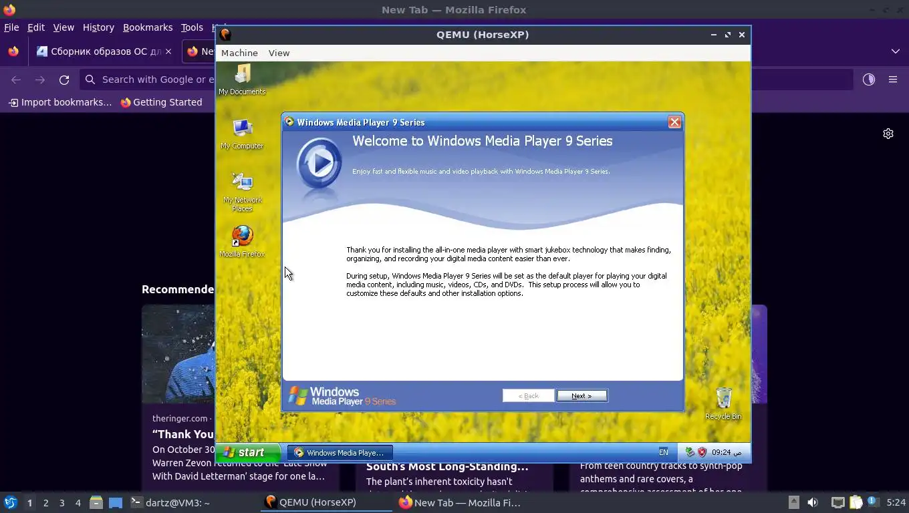
Task: Launch Mozilla Firefox shortcut on XP desktop
Action: 242,241
